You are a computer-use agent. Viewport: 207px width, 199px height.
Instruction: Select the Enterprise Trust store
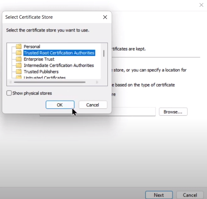click(39, 59)
